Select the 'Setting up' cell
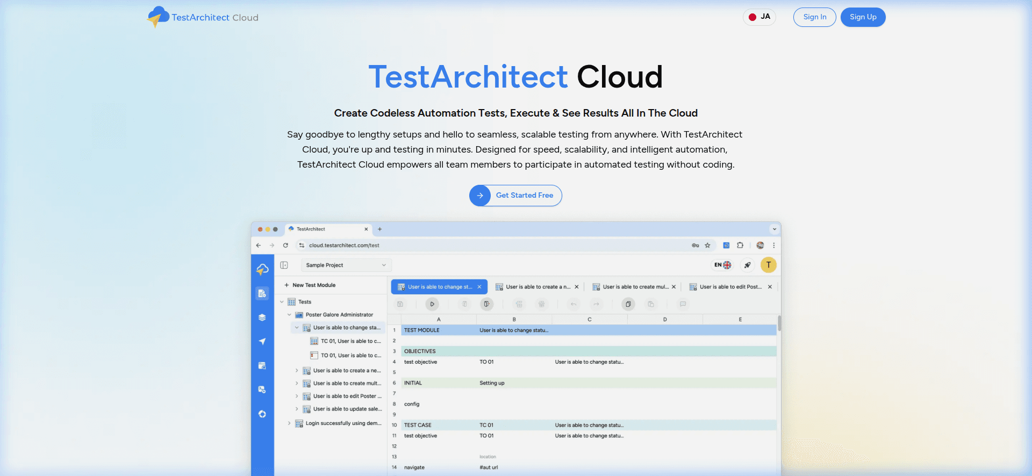 pyautogui.click(x=514, y=383)
